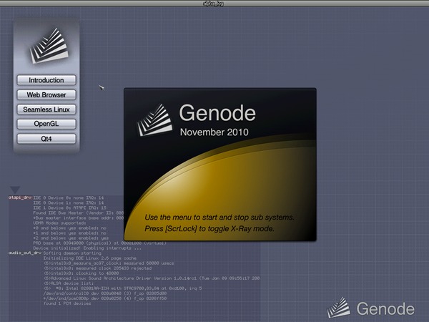Click log line 'Softirq daemon starting'

pos(72,253)
